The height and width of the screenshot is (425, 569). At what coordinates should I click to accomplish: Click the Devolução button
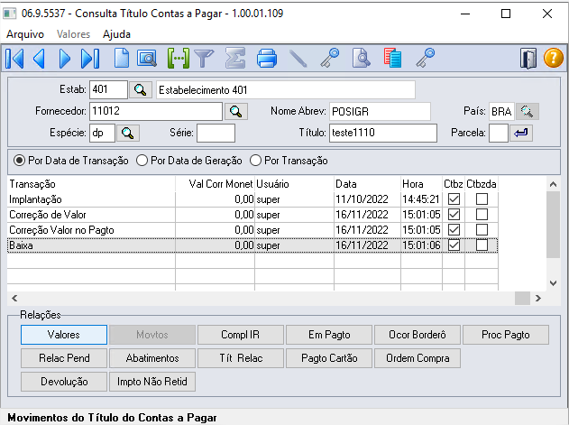tap(64, 382)
